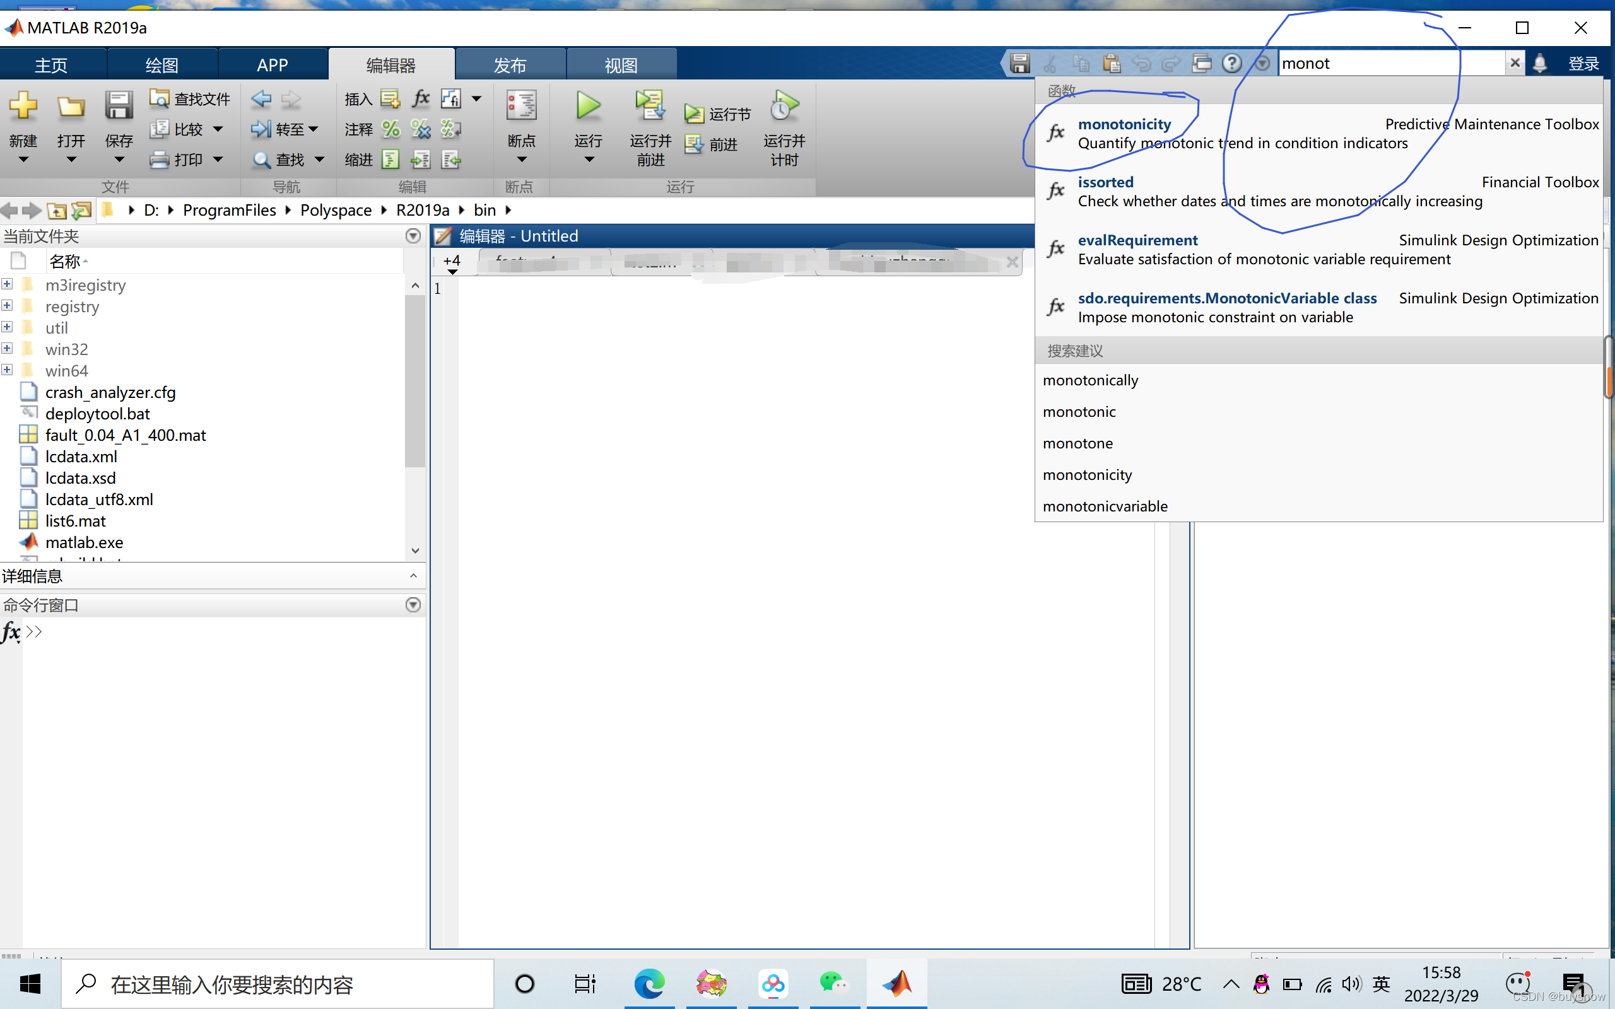
Task: Expand the util folder
Action: [x=7, y=327]
